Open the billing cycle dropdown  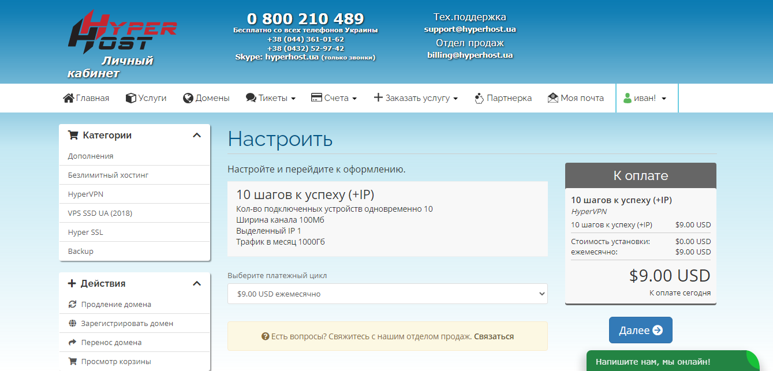click(387, 294)
